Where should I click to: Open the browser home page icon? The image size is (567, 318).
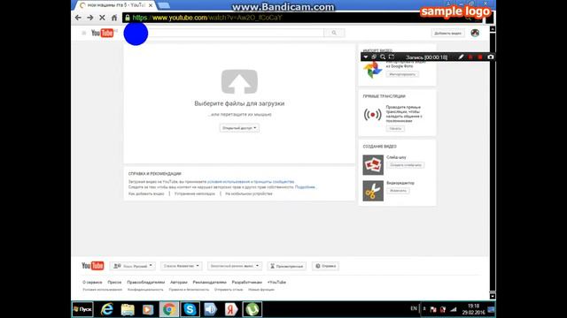click(x=114, y=18)
